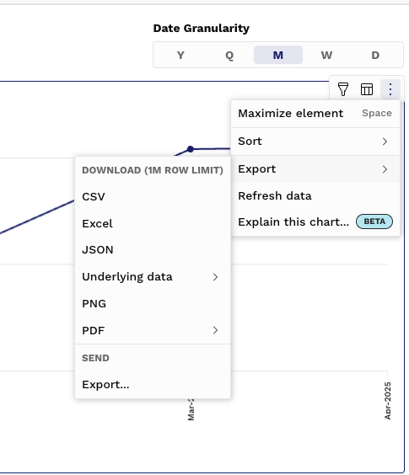Image resolution: width=409 pixels, height=475 pixels.
Task: Expand Underlying data submenu
Action: click(x=153, y=277)
